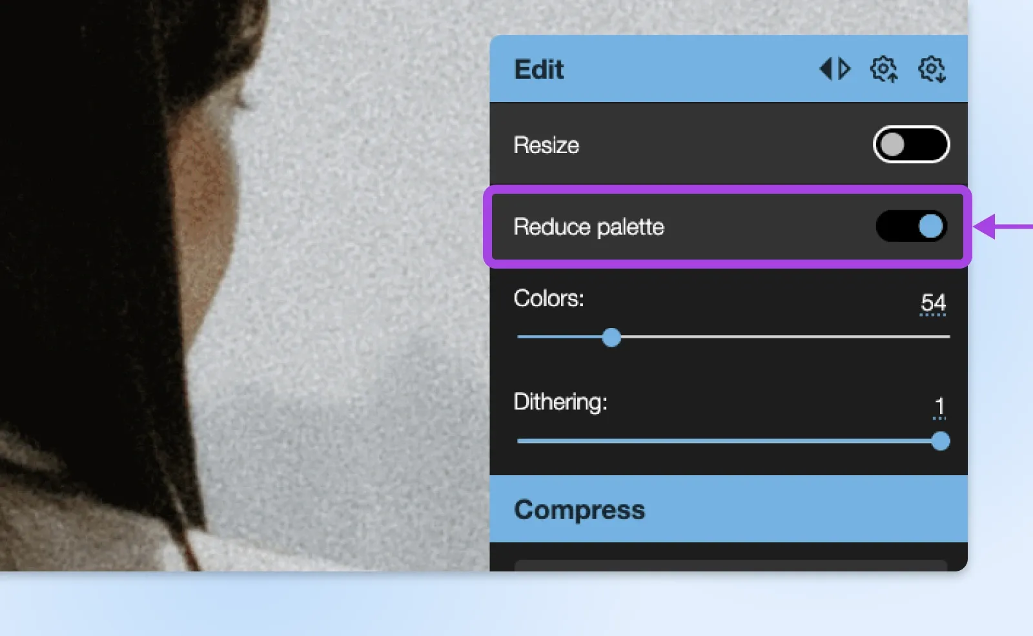Click the import settings gear icon with down arrow
The height and width of the screenshot is (636, 1033).
click(x=930, y=70)
